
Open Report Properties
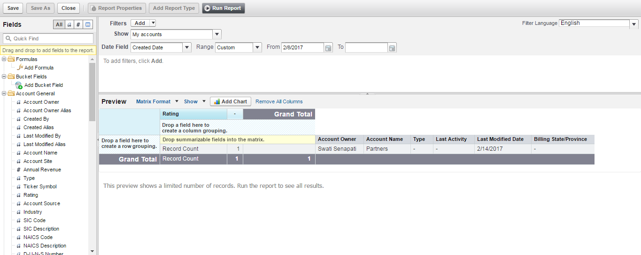click(116, 8)
